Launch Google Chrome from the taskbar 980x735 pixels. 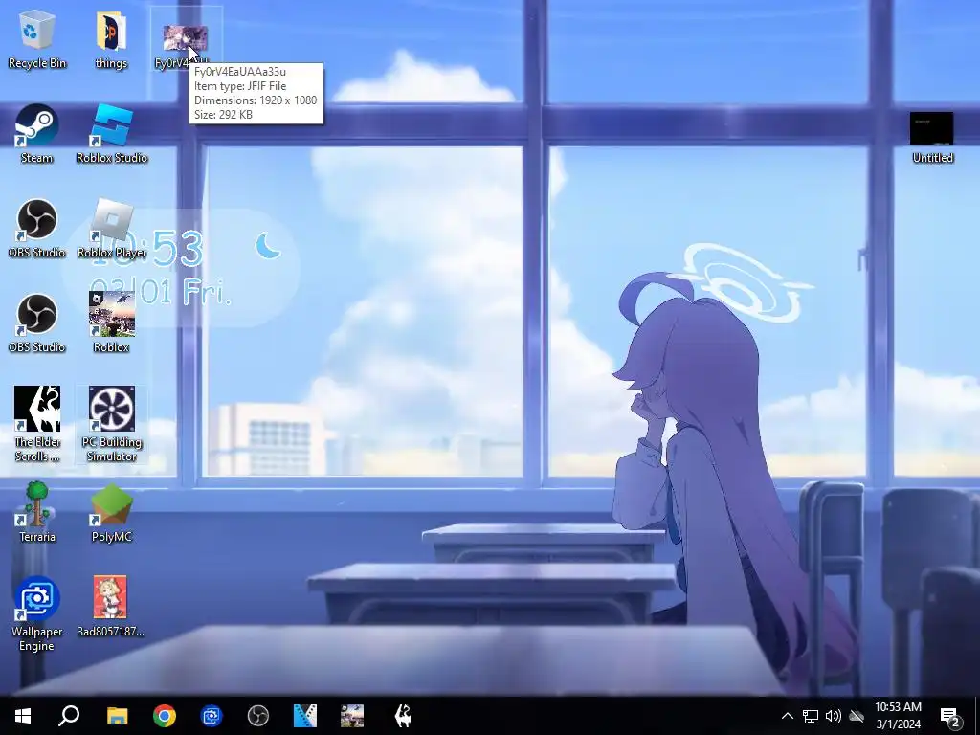(x=165, y=716)
